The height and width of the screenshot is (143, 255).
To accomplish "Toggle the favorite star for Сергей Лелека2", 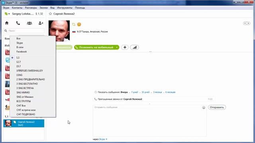I will pyautogui.click(x=51, y=14).
